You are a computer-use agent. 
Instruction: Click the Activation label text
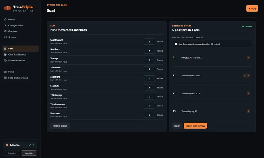click(15, 145)
